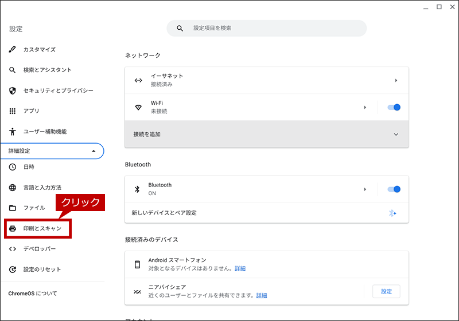Click the Bluetooth pairing icon for new devices
This screenshot has width=459, height=321.
point(392,213)
